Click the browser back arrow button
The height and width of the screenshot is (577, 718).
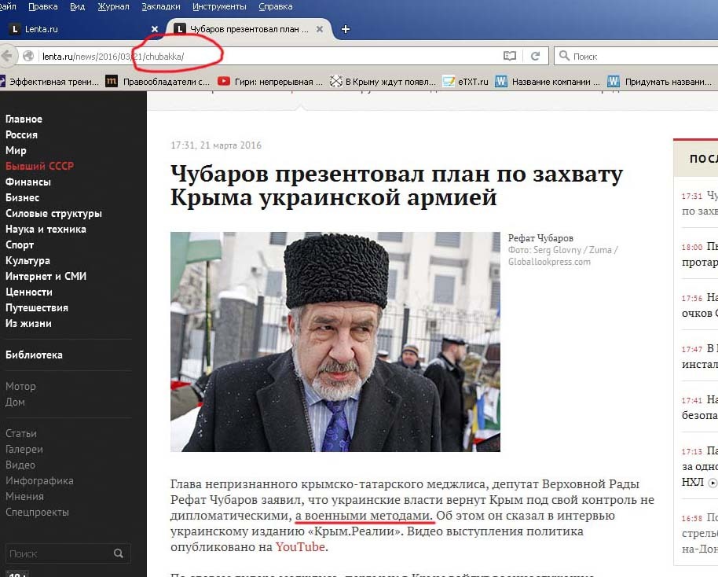(x=7, y=56)
